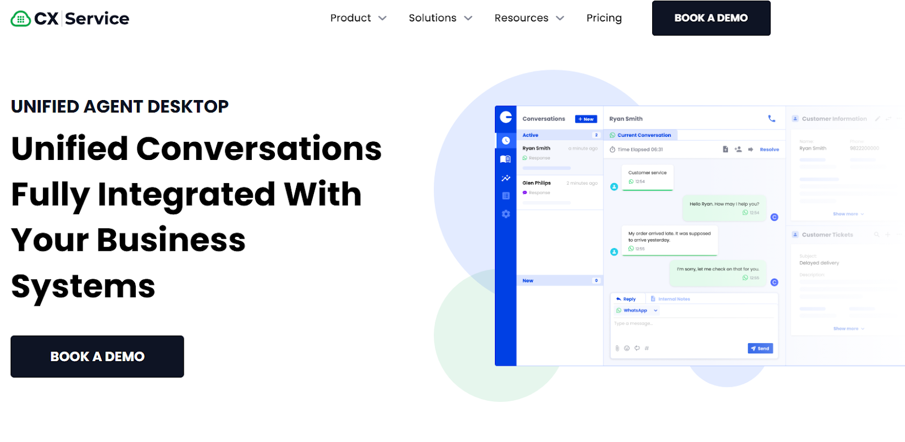Image resolution: width=905 pixels, height=442 pixels.
Task: Click the top navigation Book a Demo button
Action: [x=711, y=18]
